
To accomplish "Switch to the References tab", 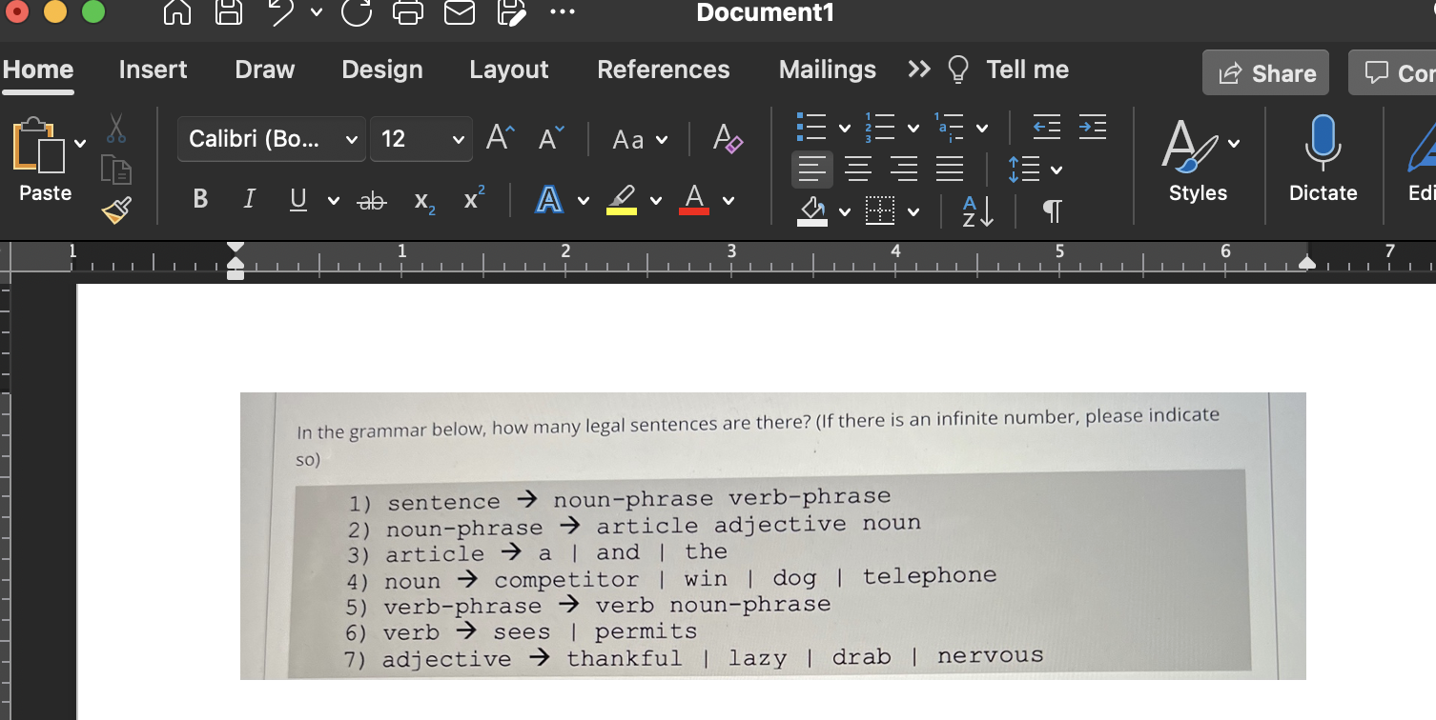I will [663, 70].
